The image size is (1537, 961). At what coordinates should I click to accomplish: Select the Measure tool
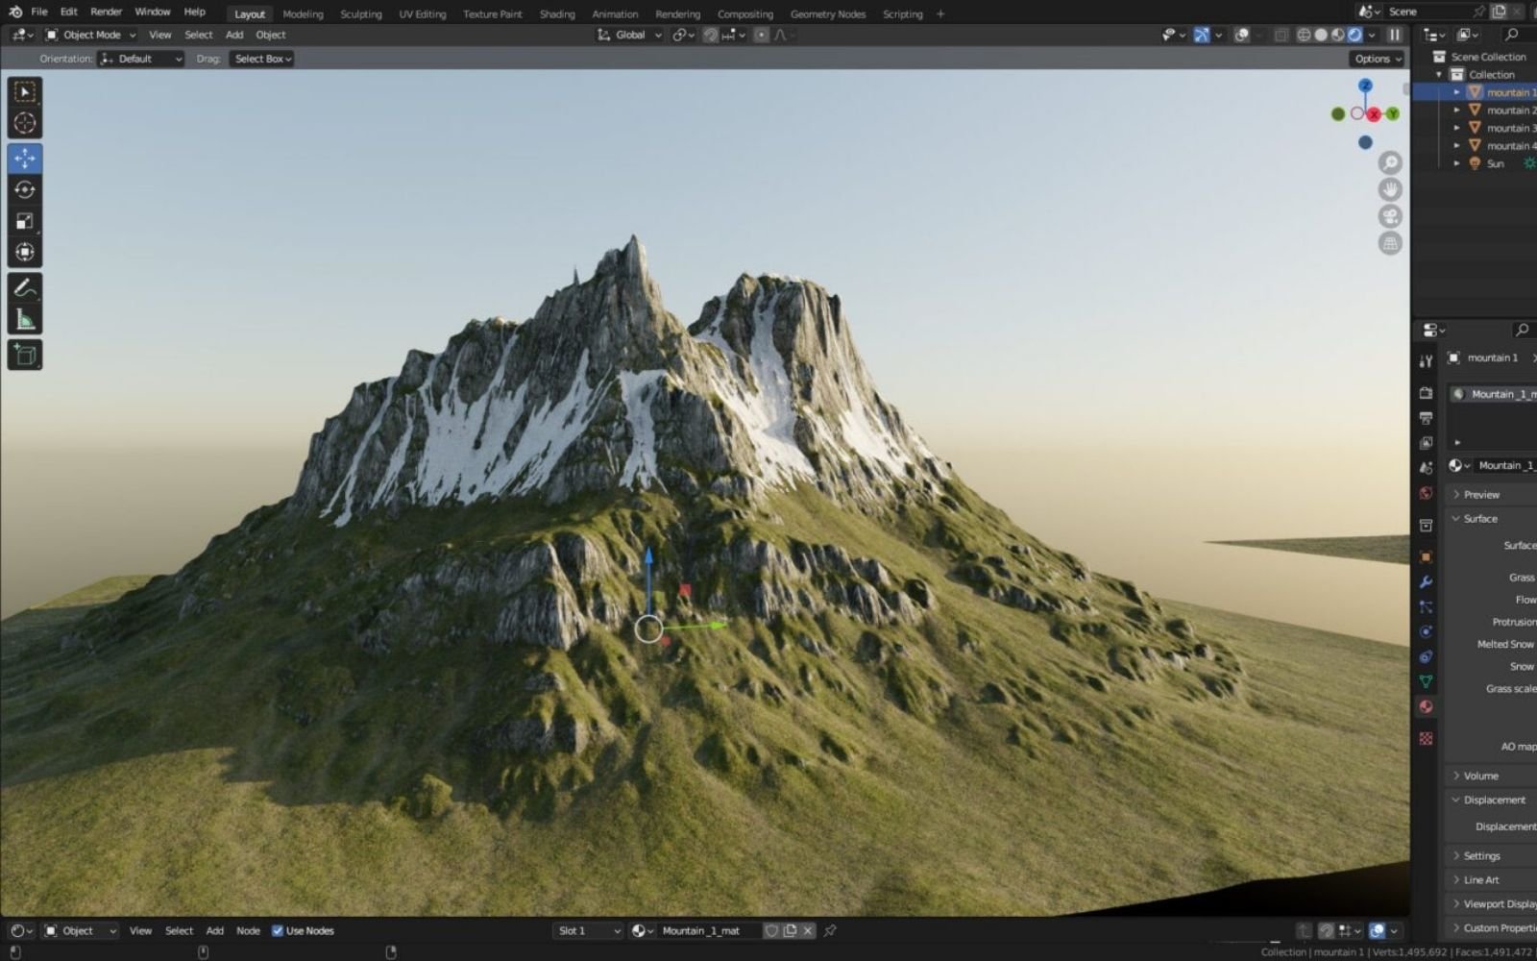[23, 317]
